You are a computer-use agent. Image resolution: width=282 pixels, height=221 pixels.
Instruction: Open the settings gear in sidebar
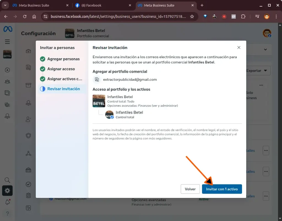click(7, 191)
